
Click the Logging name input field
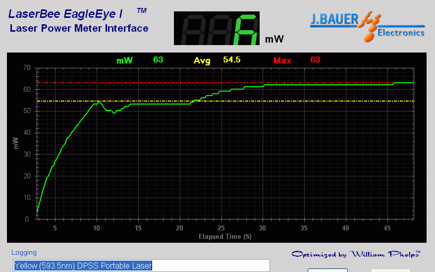click(142, 266)
